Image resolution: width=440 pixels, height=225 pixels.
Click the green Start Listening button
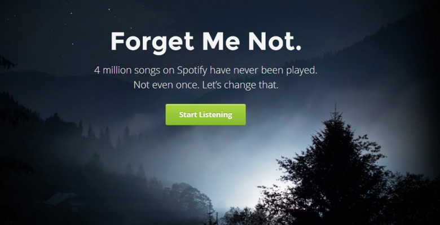tap(205, 114)
